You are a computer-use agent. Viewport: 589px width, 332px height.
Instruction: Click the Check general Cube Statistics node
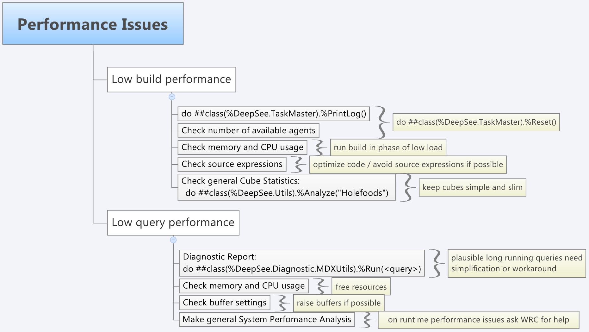click(x=287, y=187)
